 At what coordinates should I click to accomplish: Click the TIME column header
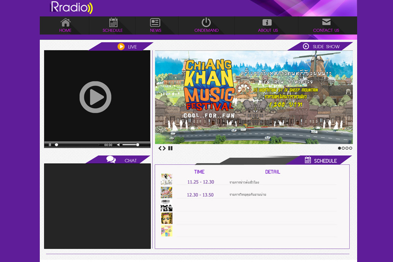(199, 172)
